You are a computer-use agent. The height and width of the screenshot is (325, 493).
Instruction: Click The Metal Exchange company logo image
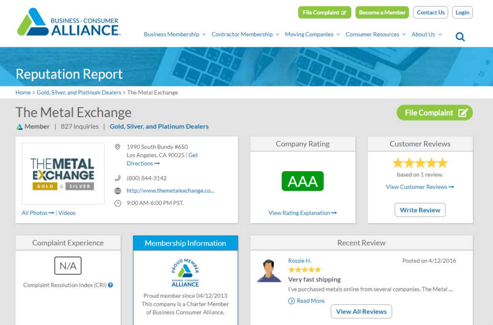click(63, 174)
